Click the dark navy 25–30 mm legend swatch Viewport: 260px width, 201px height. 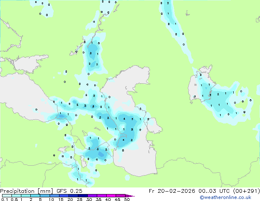[x=83, y=196]
